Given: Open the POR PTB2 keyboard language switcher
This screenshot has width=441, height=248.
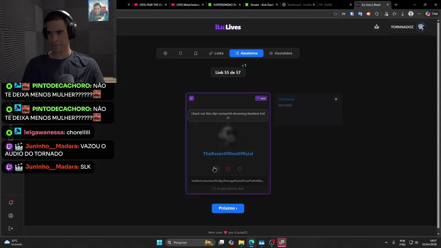Looking at the screenshot, I should point(402,242).
